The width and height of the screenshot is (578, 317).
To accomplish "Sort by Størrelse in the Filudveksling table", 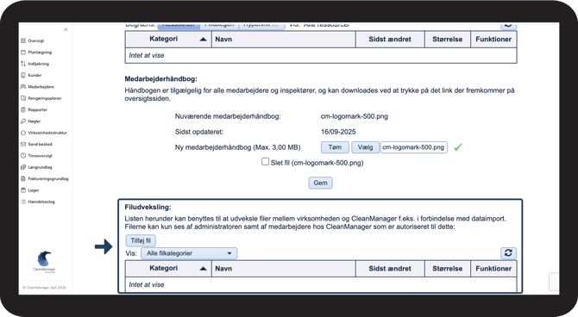I will click(x=447, y=269).
